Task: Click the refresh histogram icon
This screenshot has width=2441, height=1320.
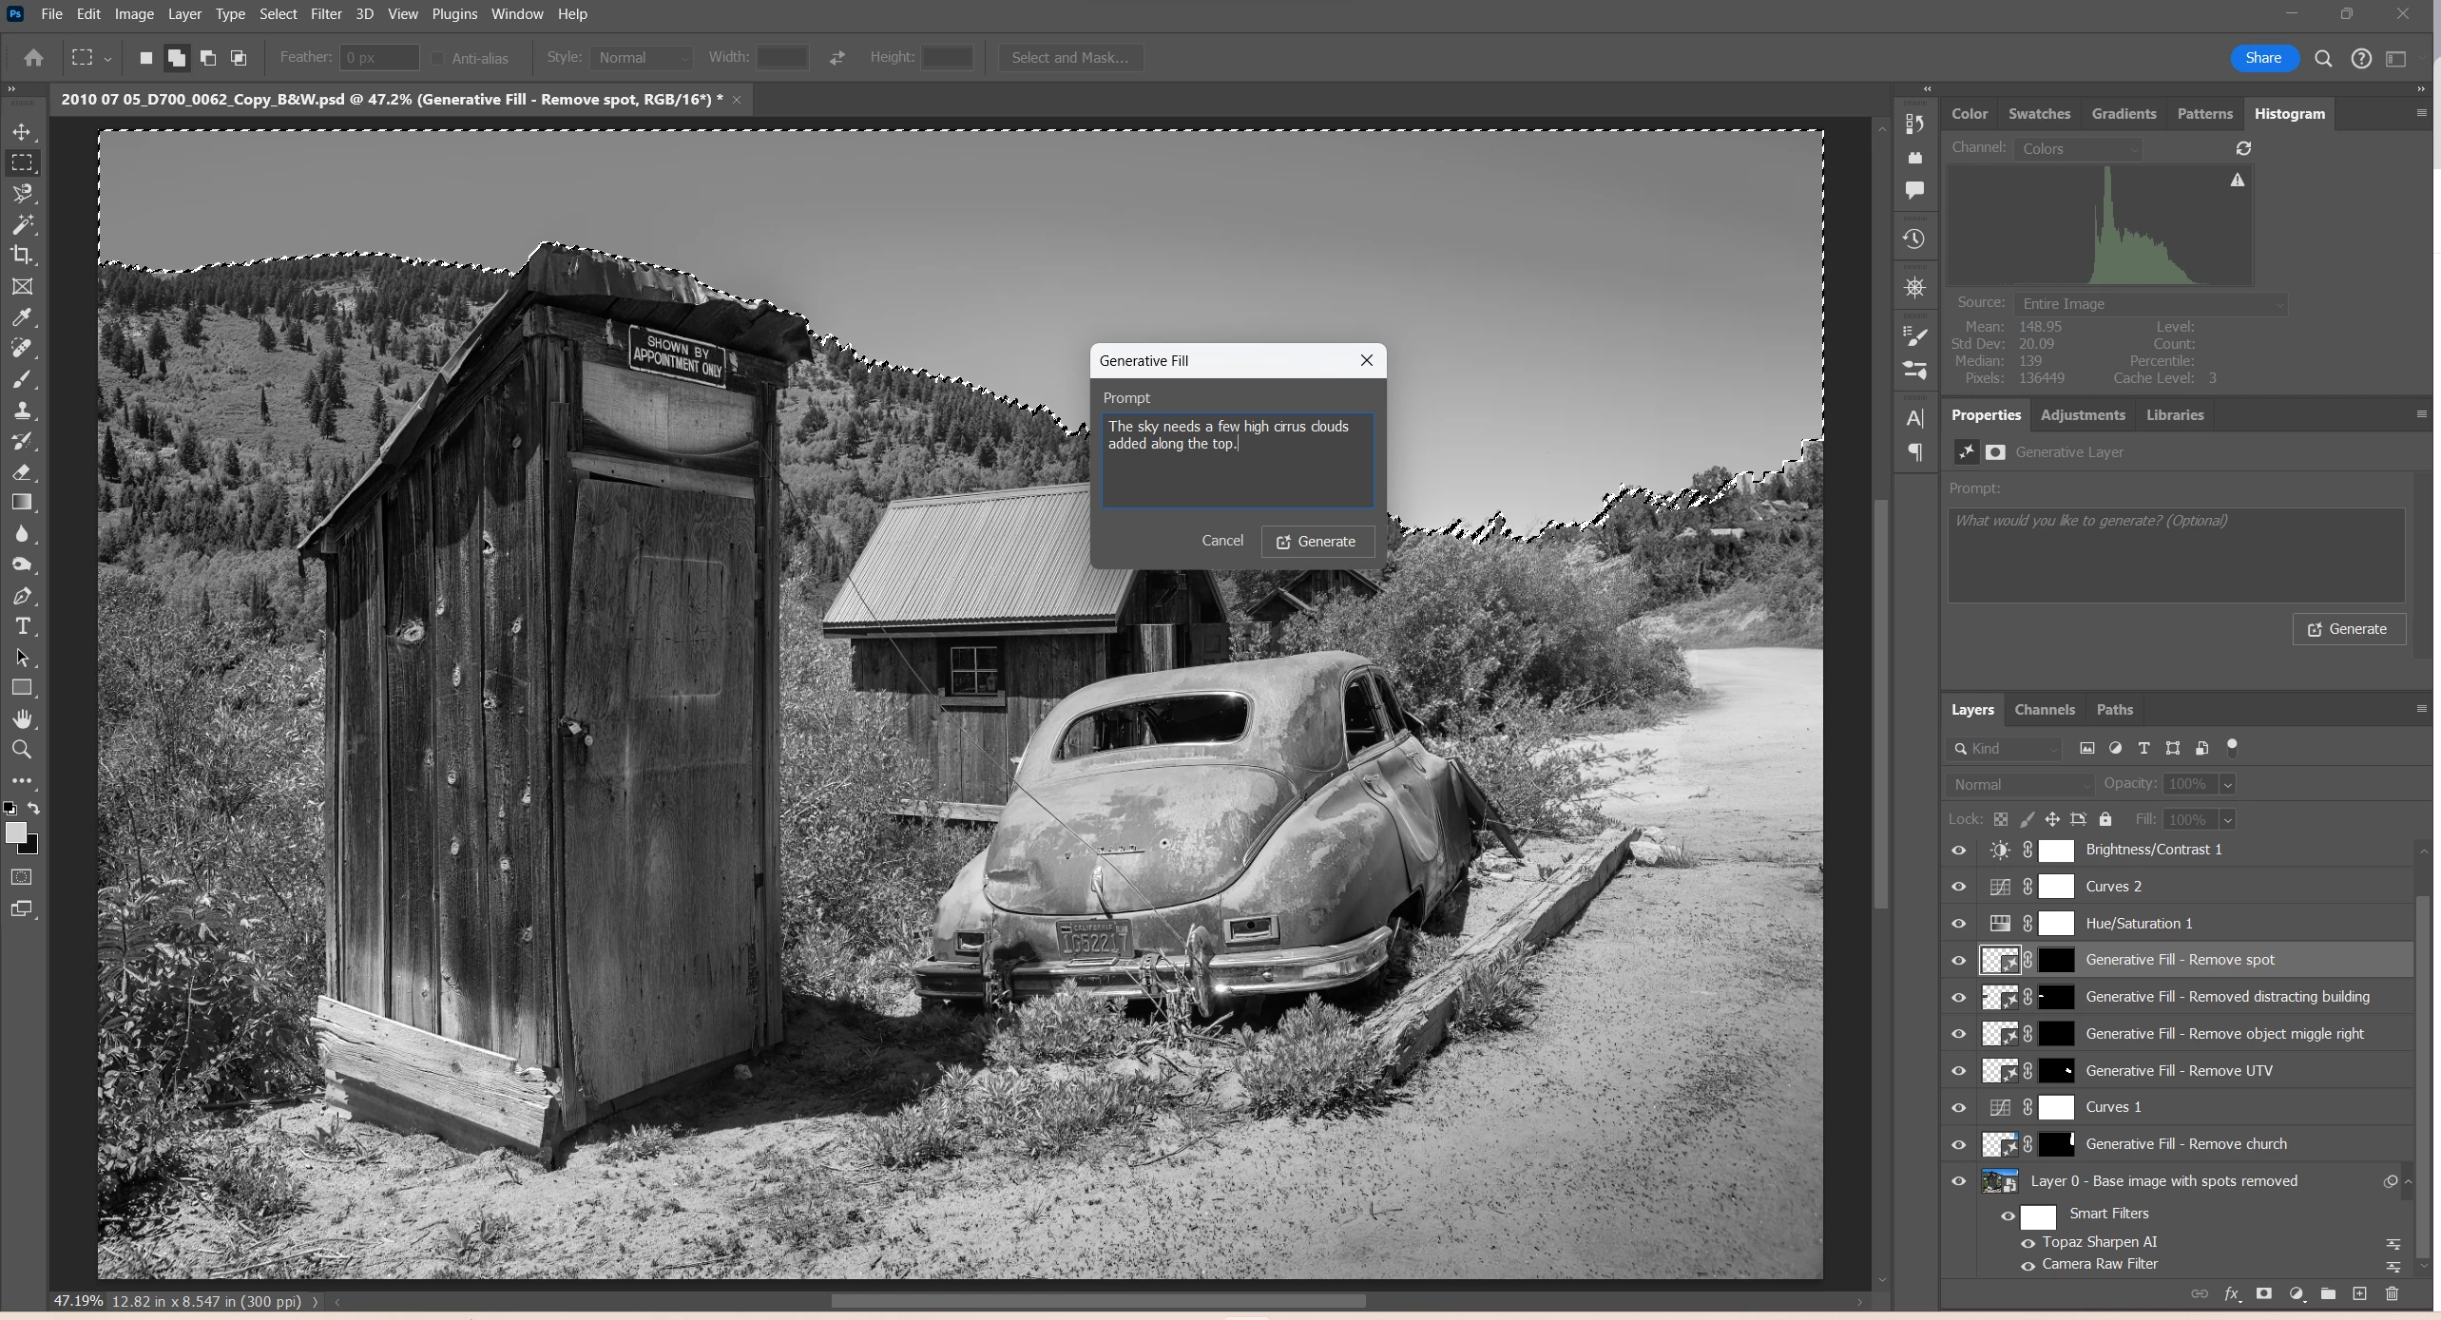Action: [x=2243, y=148]
